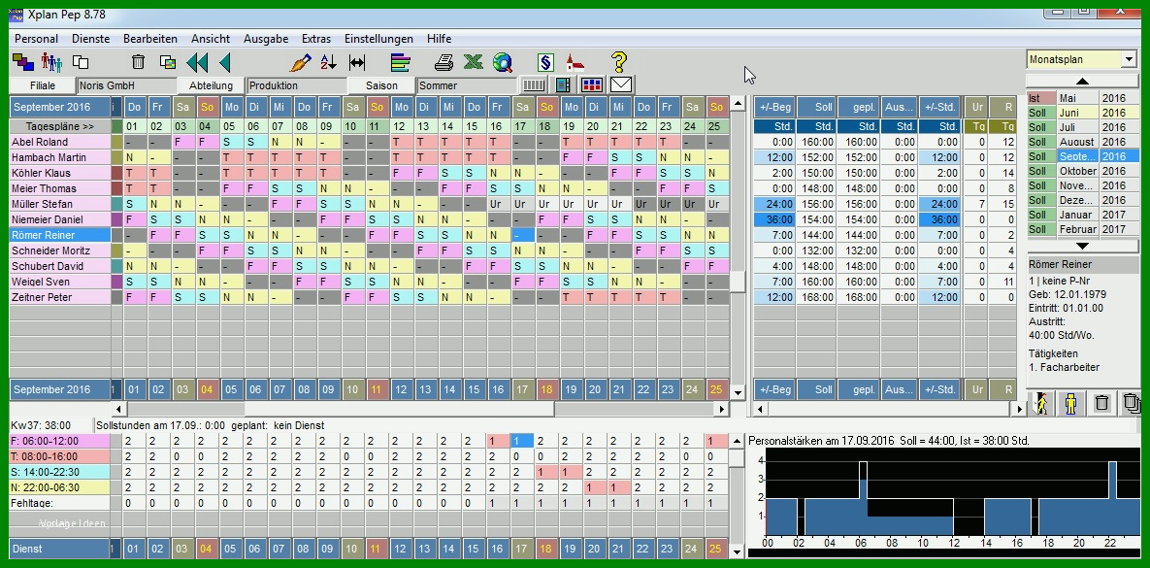
Task: Click the single left arrow icon
Action: tap(224, 62)
